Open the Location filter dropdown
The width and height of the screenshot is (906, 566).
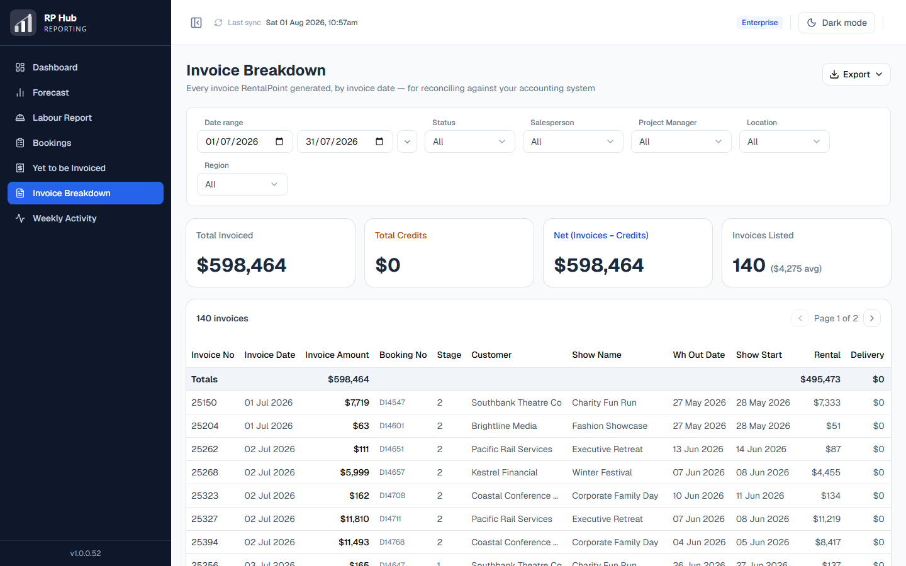[x=785, y=141]
